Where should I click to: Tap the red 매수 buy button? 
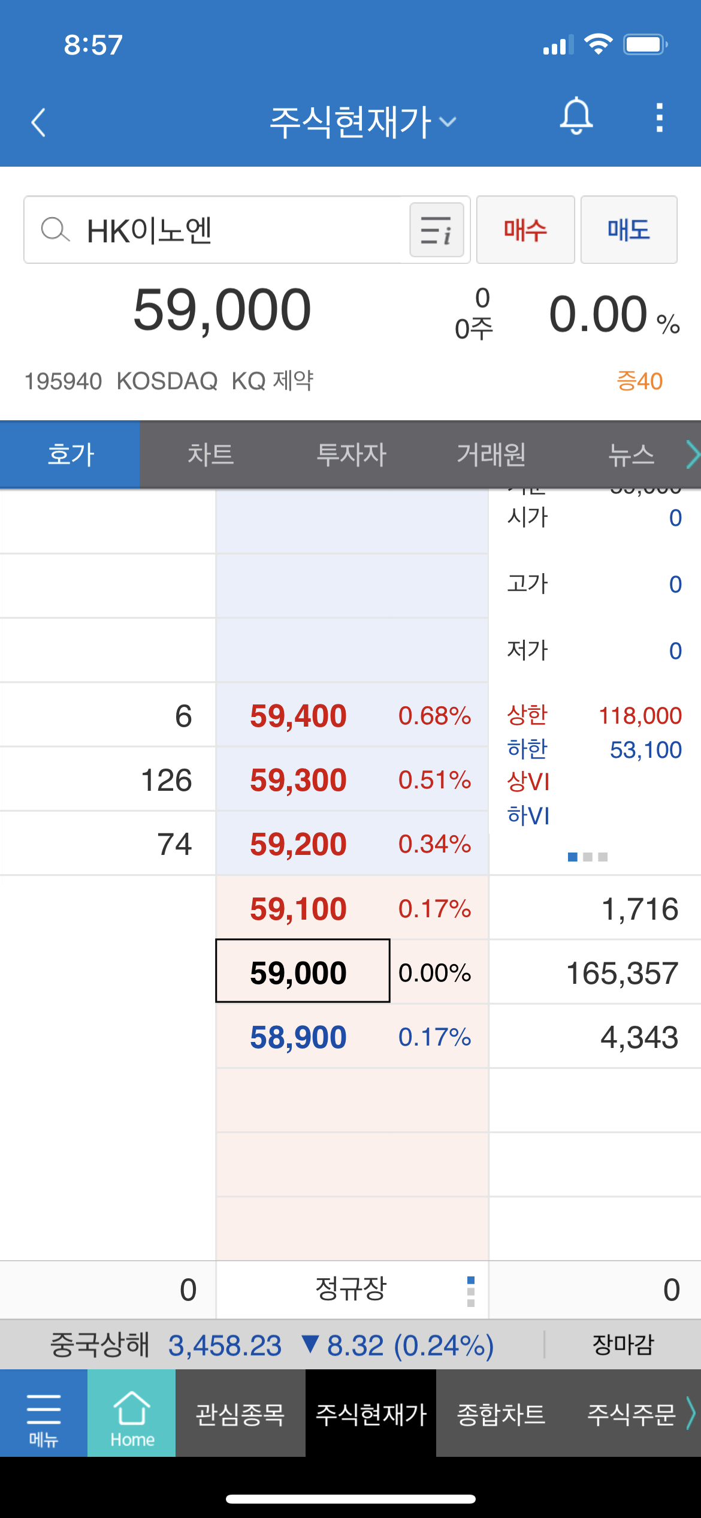(x=525, y=230)
